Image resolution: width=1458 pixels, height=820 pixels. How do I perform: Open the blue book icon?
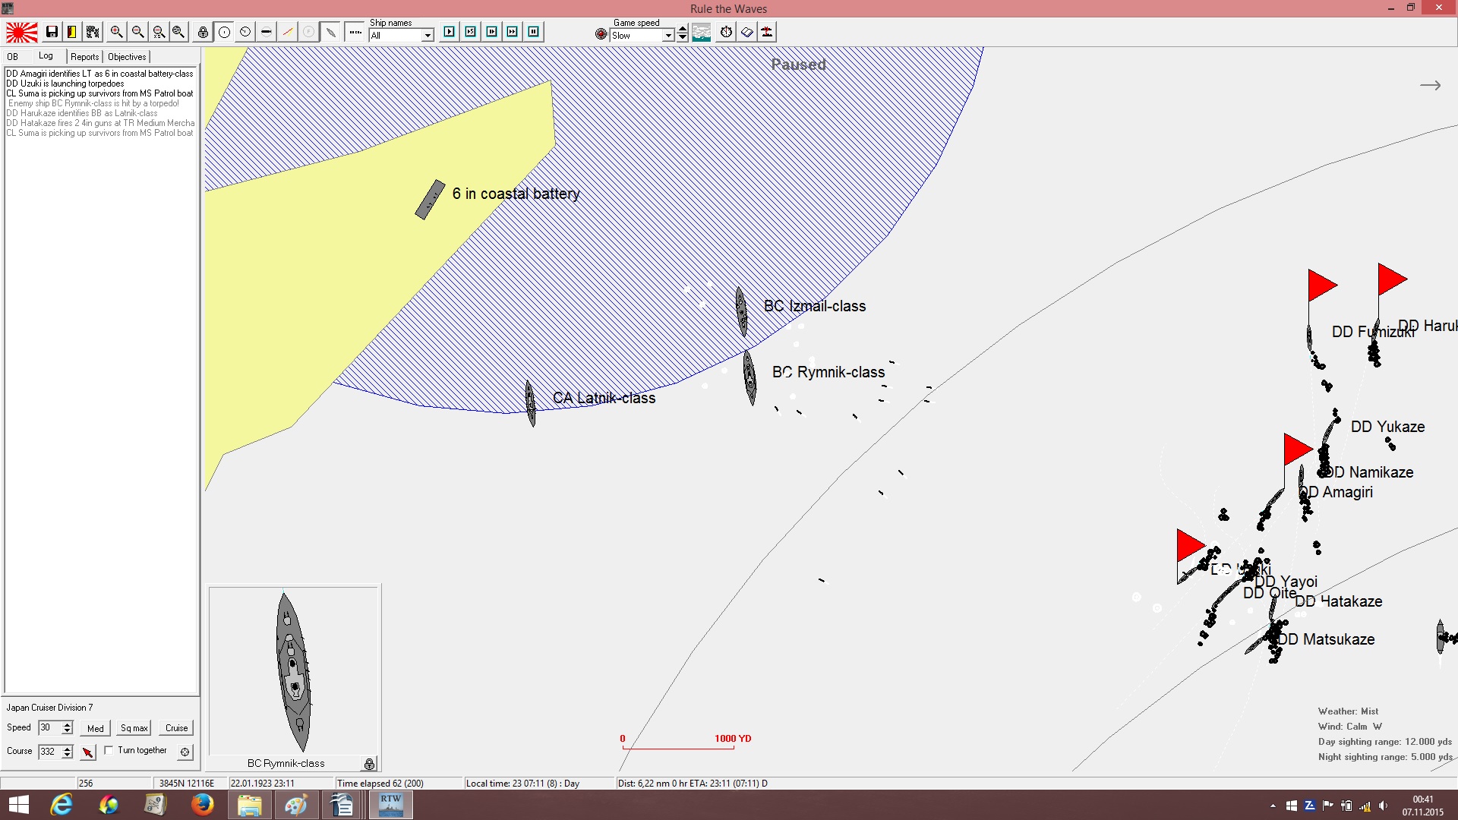click(747, 32)
